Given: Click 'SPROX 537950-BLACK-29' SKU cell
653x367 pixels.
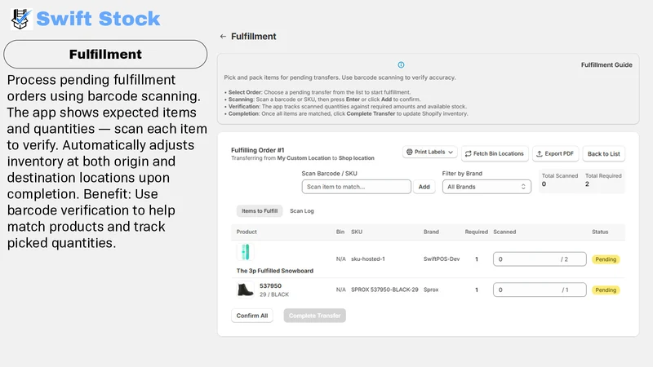Looking at the screenshot, I should click(384, 290).
